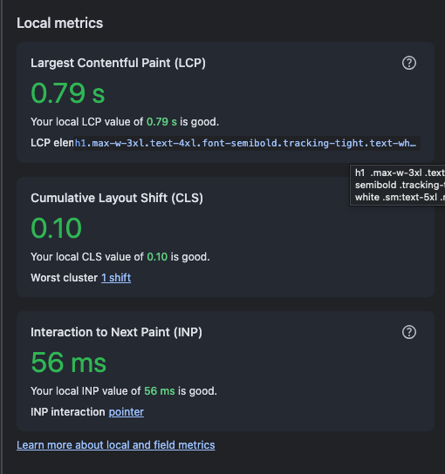Select the "Local metrics" heading
445x474 pixels.
[60, 23]
